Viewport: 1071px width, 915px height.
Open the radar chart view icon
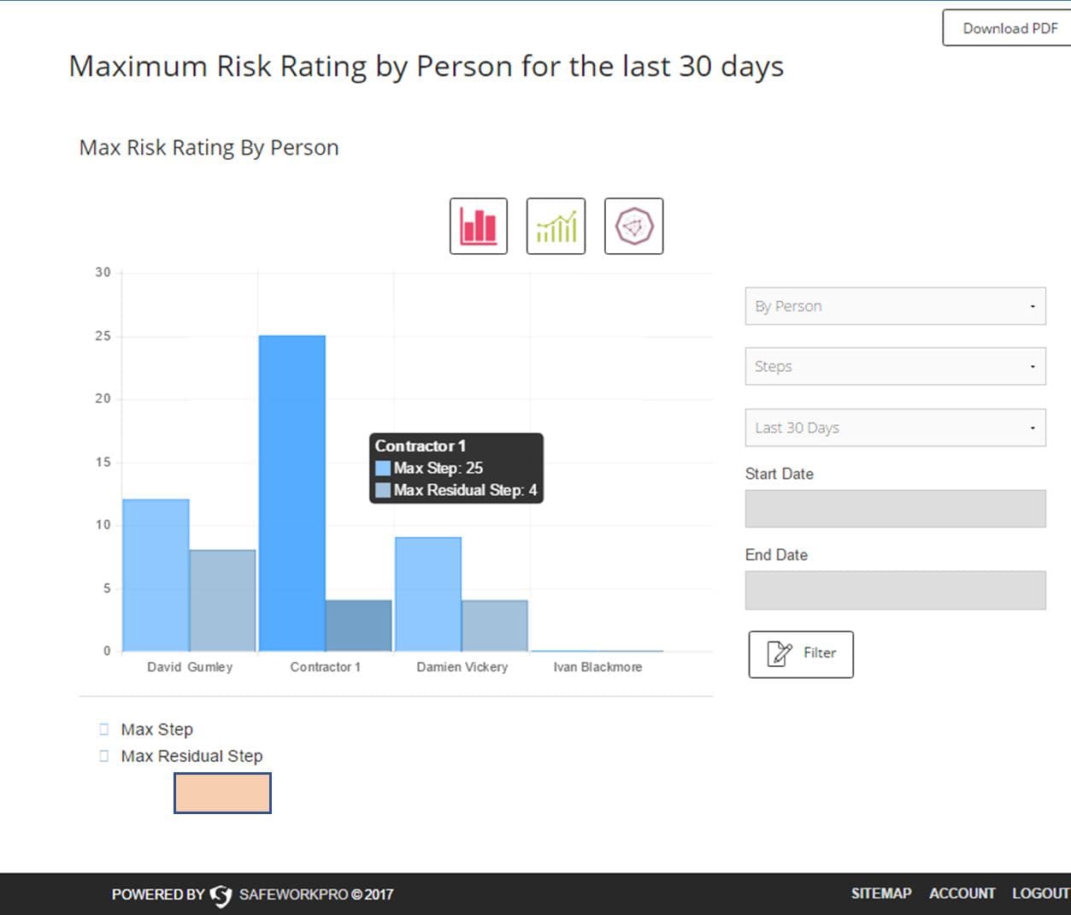point(633,226)
